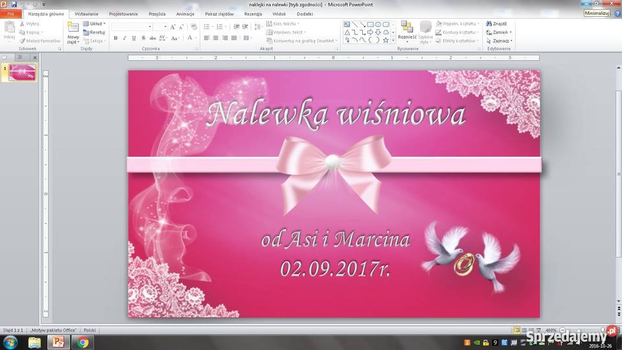
Task: Click the Nowy slajd (new slide) icon
Action: [x=73, y=27]
